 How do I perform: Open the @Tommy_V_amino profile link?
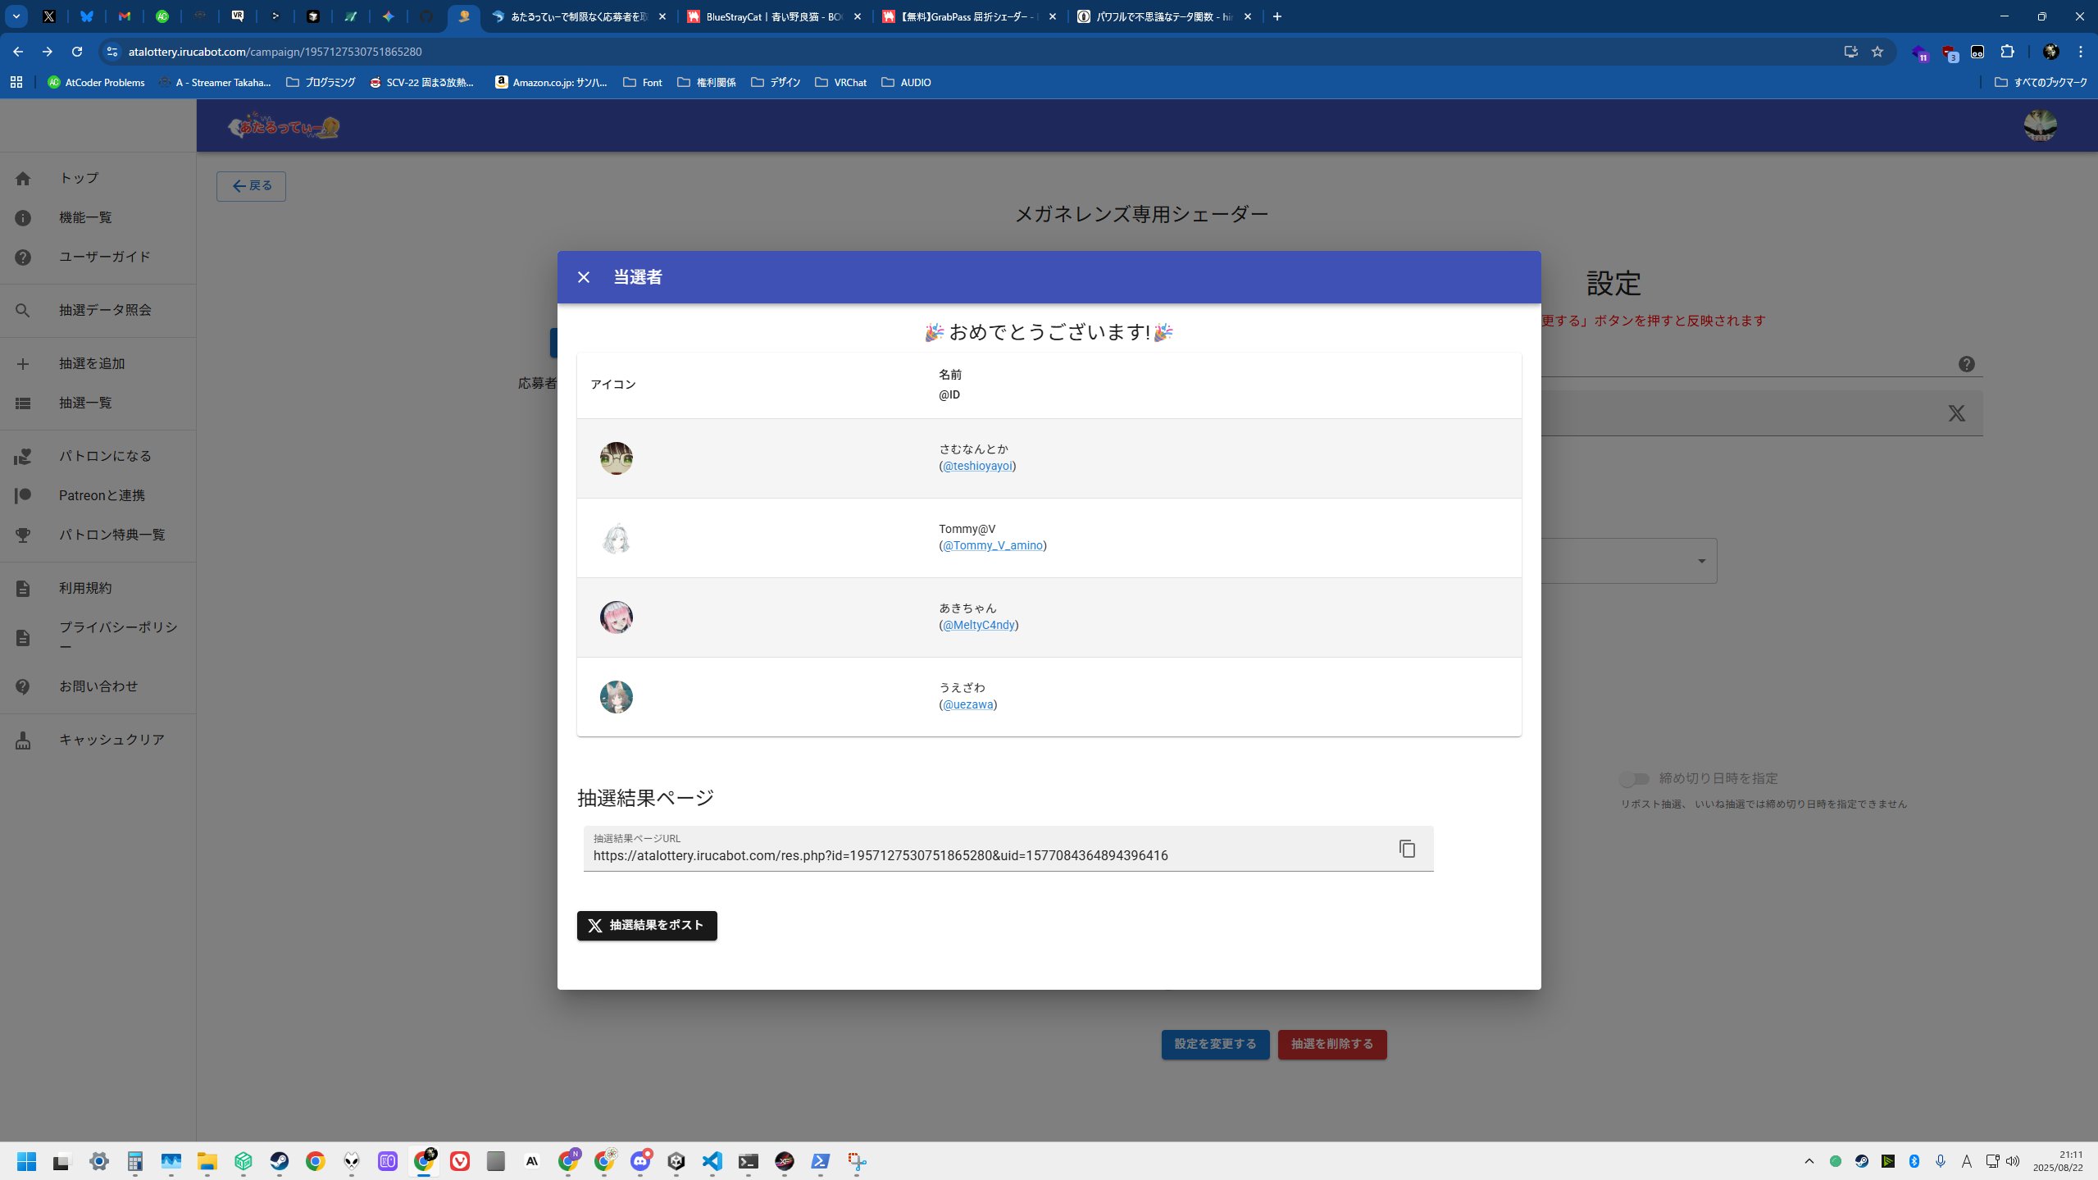point(992,545)
